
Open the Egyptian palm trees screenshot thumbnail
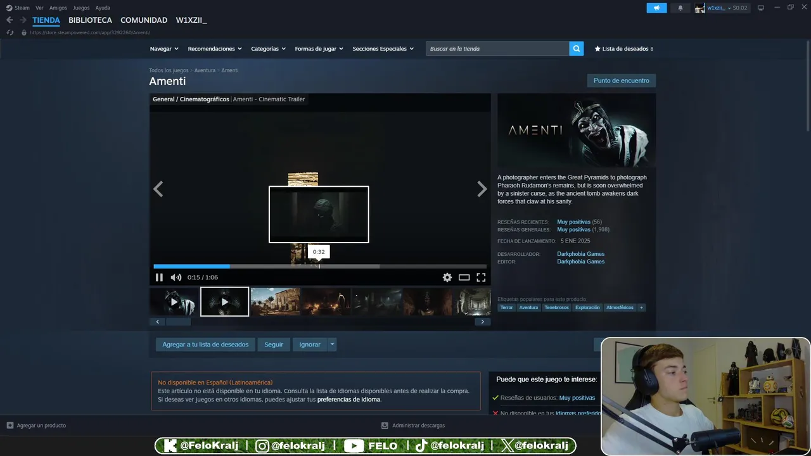(275, 302)
